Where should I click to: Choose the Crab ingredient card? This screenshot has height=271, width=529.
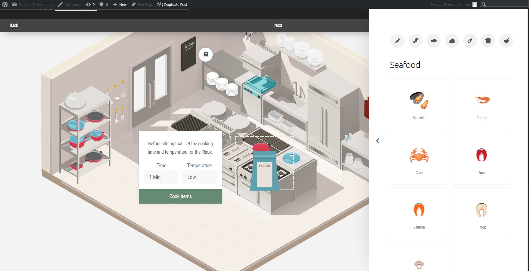tap(419, 159)
